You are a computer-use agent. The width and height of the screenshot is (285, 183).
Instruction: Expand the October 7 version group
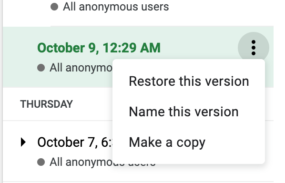click(23, 142)
